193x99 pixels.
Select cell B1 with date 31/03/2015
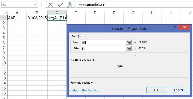click(x=37, y=18)
